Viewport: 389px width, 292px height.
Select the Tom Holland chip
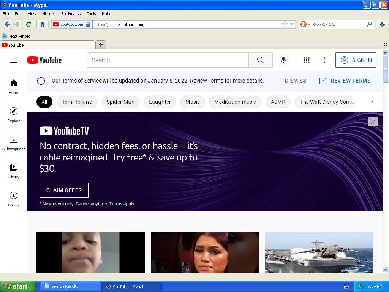coord(77,102)
